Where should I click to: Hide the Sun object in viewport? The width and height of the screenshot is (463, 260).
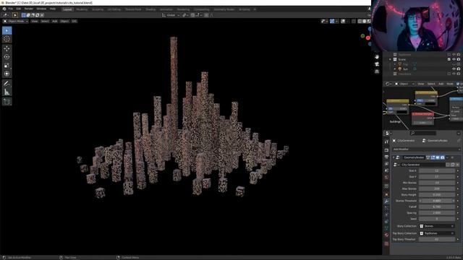click(x=454, y=69)
